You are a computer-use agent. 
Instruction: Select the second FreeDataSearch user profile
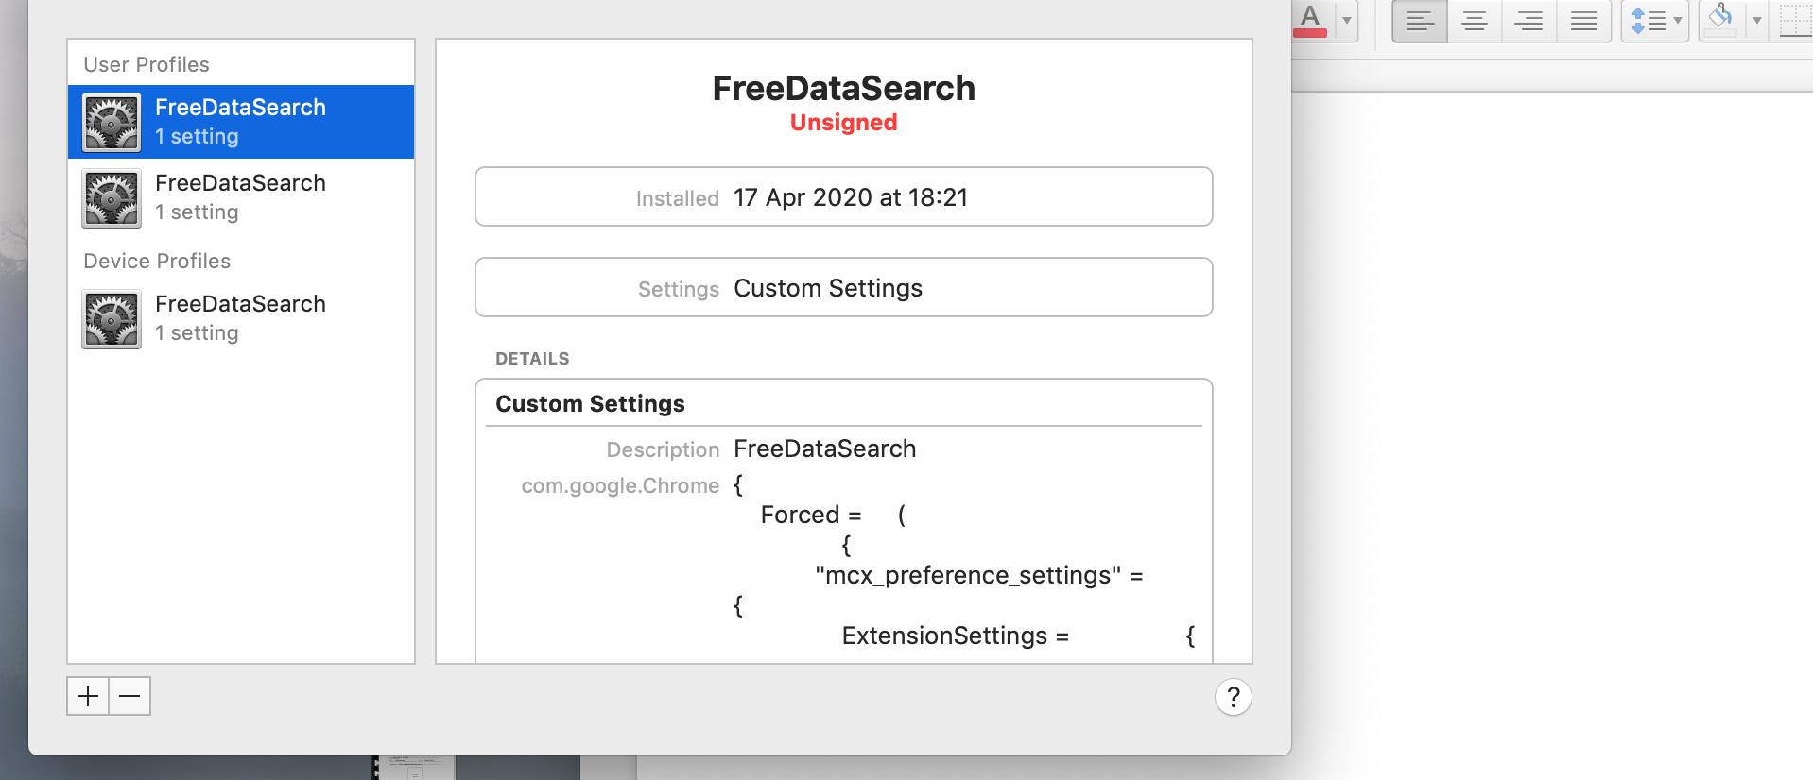click(x=241, y=196)
